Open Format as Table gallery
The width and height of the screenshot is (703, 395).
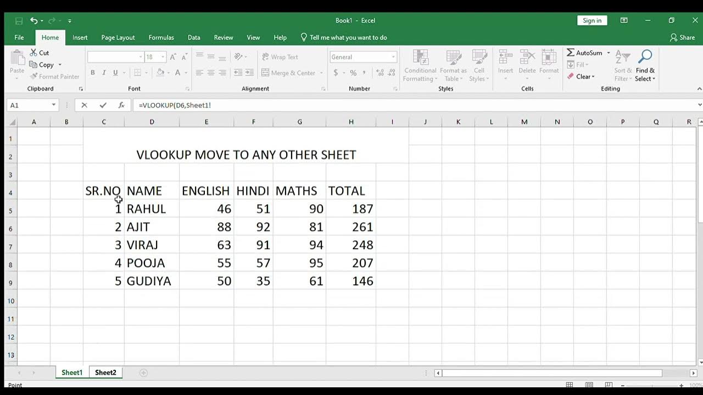click(453, 66)
